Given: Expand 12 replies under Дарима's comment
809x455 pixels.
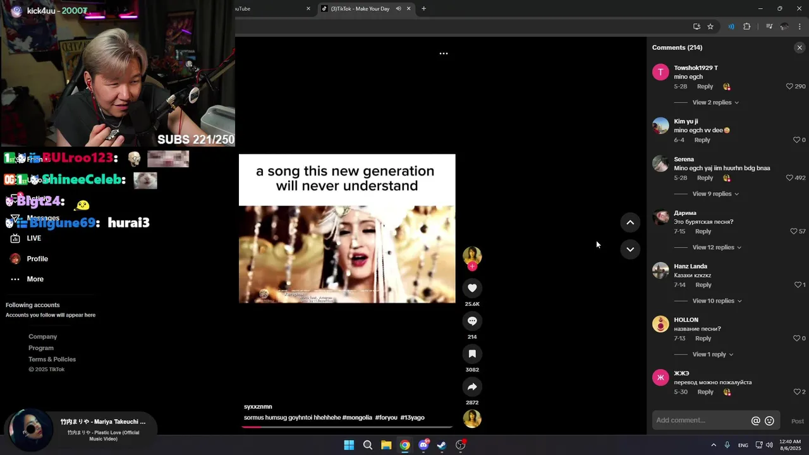Looking at the screenshot, I should pyautogui.click(x=717, y=248).
